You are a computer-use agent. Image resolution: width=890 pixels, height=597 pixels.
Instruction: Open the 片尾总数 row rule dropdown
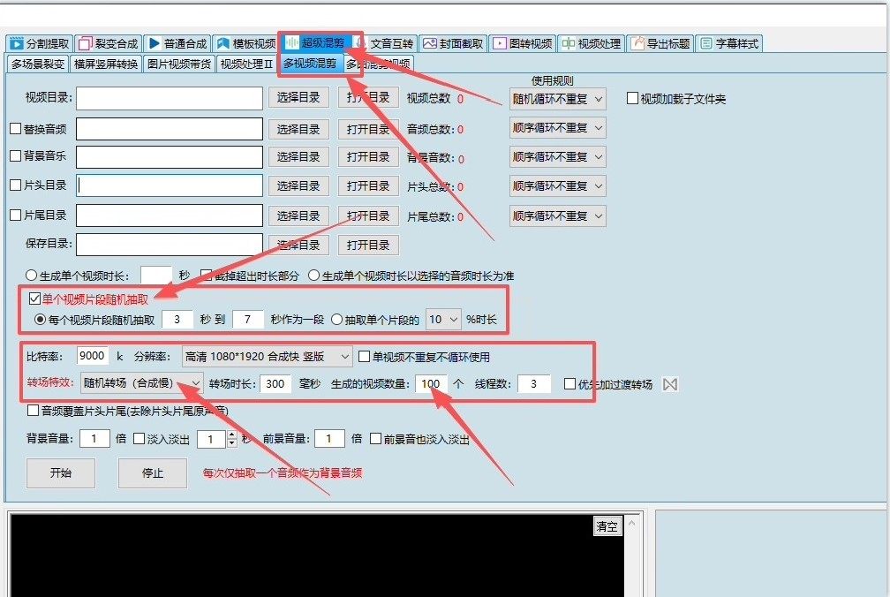click(557, 215)
